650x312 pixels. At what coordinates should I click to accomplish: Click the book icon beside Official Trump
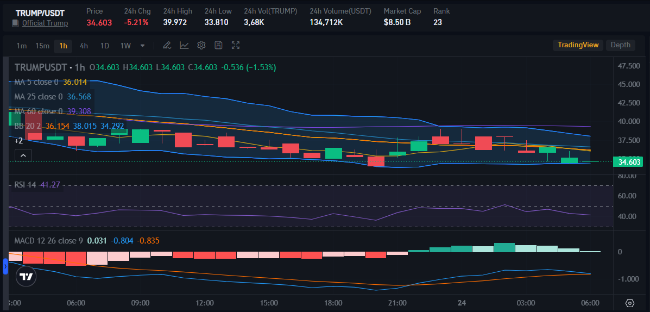click(15, 23)
